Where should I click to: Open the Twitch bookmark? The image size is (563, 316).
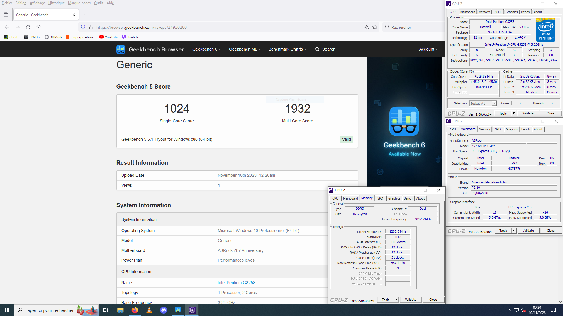[x=130, y=37]
